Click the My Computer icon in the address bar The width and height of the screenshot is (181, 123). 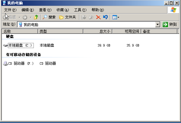coord(20,24)
